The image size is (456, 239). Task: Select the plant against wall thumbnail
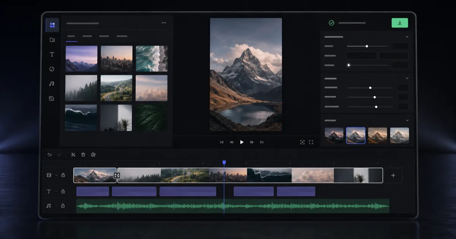(116, 118)
